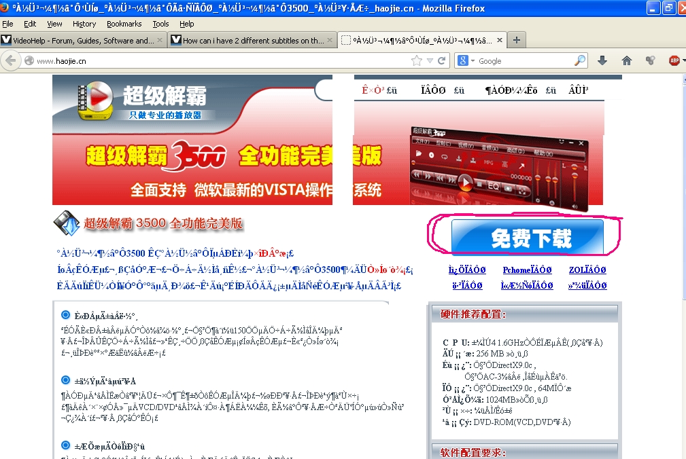This screenshot has height=459, width=686.
Task: Click the search magnifier icon
Action: point(580,60)
